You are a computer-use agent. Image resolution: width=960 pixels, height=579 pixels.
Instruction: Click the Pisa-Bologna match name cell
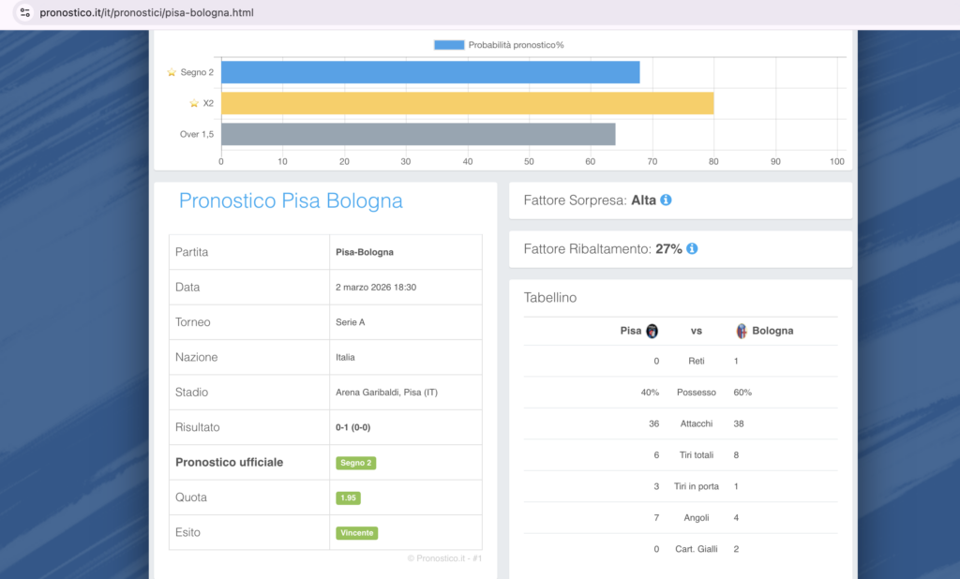coord(365,252)
